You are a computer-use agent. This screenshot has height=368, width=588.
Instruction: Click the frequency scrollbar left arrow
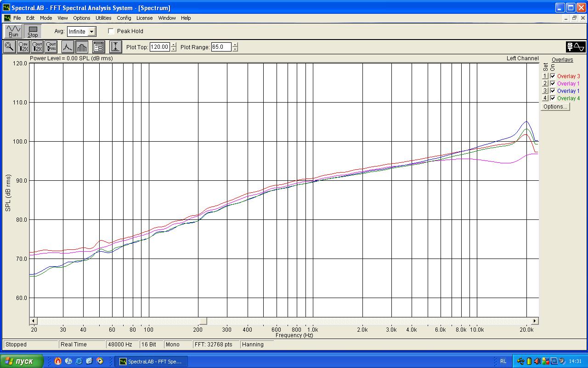tap(33, 321)
